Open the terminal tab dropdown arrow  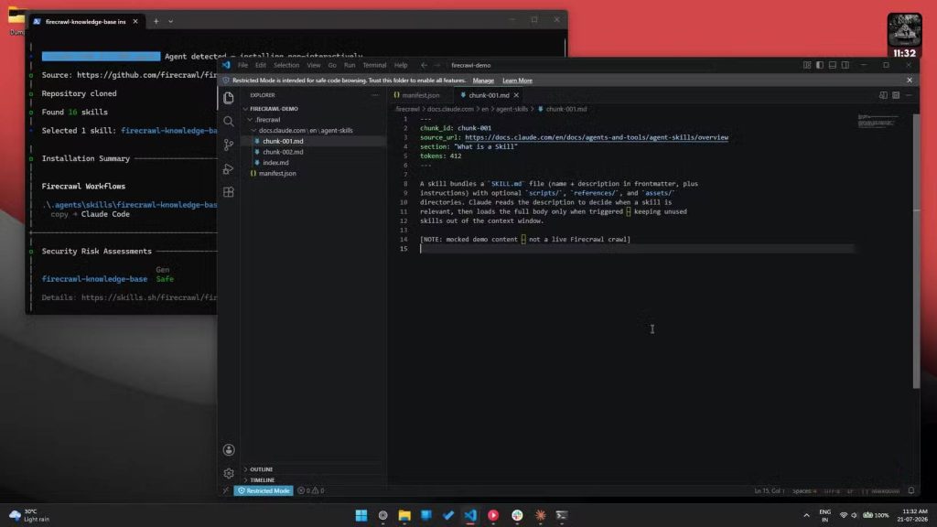(170, 22)
